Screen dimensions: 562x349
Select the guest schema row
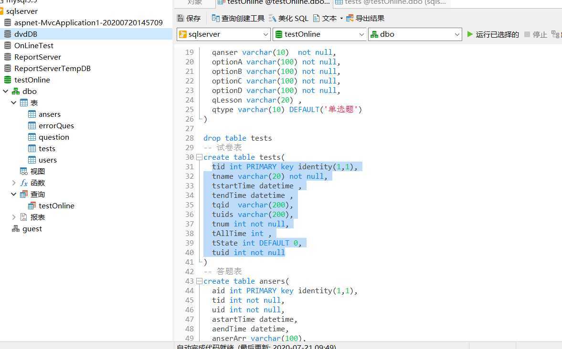86,229
